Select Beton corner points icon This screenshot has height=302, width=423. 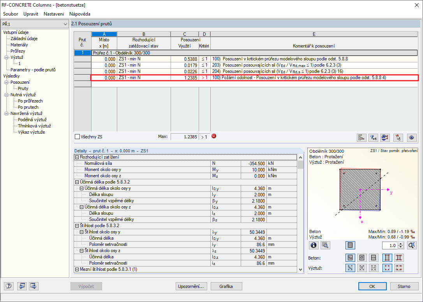387,258
